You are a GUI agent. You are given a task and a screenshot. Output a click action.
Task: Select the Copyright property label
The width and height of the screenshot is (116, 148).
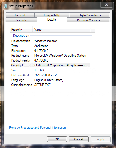pyautogui.click(x=17, y=65)
